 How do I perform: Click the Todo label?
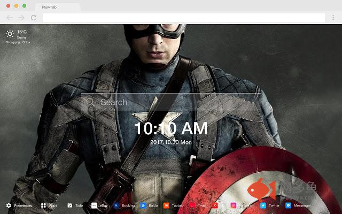[79, 205]
